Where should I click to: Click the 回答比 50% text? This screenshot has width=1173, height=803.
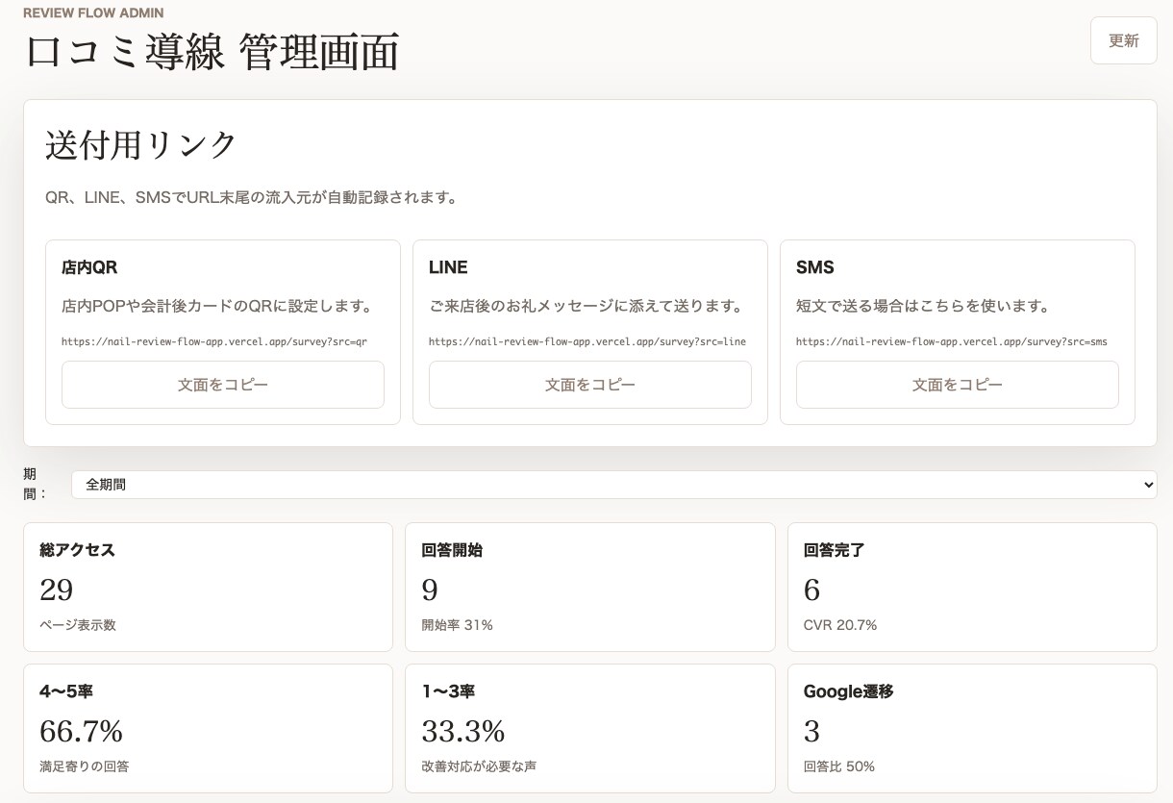[x=838, y=766]
